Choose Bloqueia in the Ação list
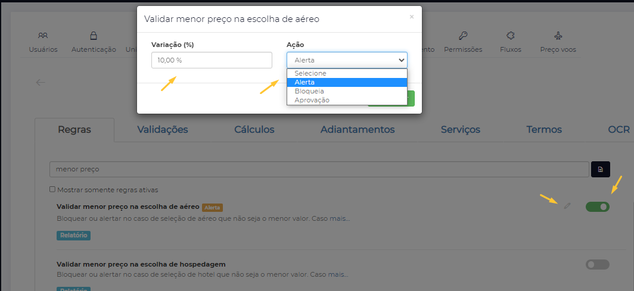 coord(309,91)
